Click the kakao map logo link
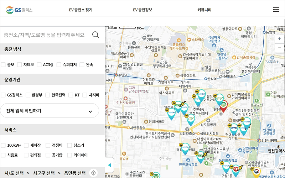The image size is (285, 178). [x=113, y=28]
